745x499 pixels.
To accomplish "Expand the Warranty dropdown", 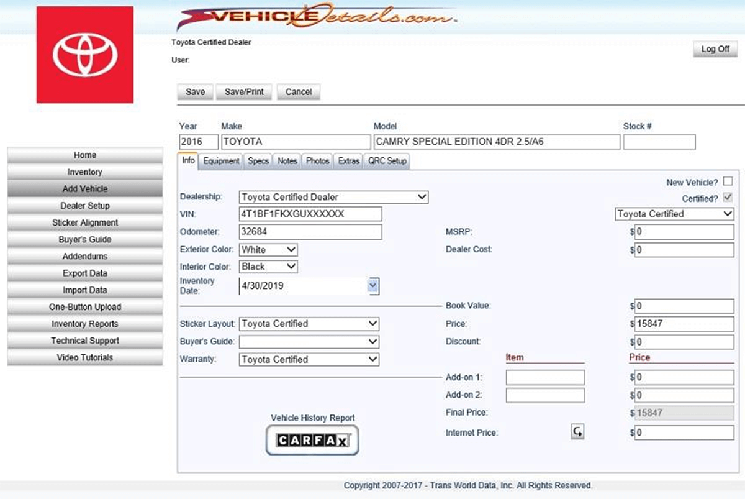I will (309, 359).
